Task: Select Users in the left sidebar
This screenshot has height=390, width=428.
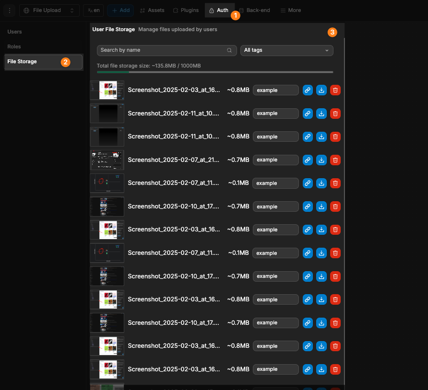Action: click(15, 32)
